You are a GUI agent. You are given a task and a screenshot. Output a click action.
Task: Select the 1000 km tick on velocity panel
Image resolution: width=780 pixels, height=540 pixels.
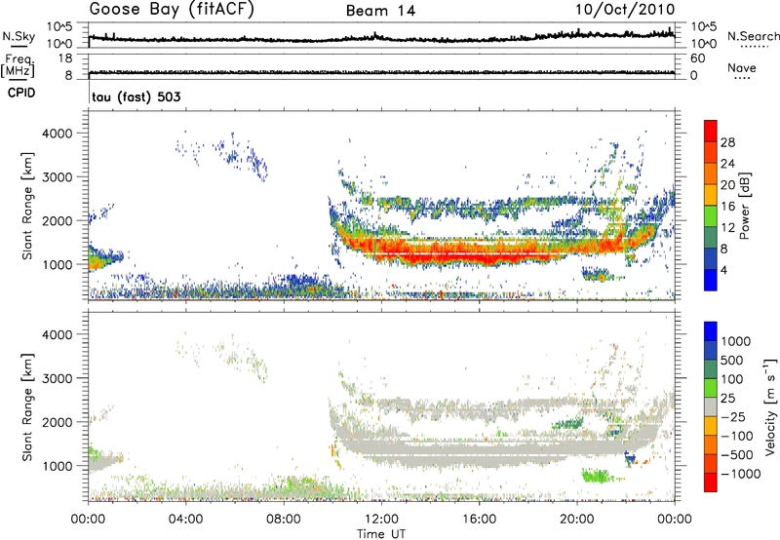pos(58,466)
